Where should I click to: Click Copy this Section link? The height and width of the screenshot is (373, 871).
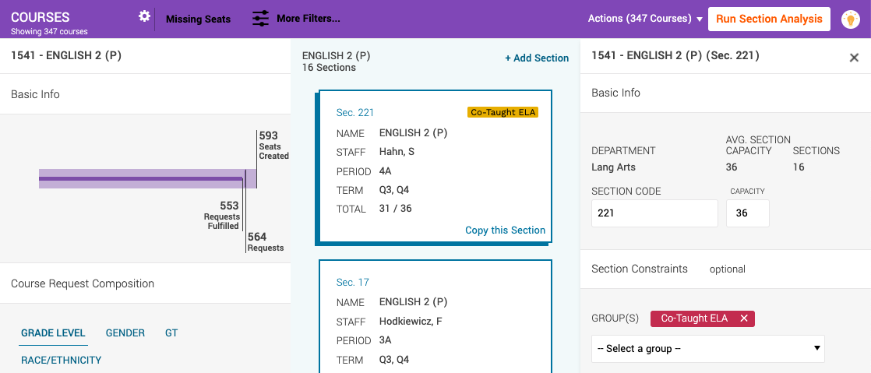point(505,230)
